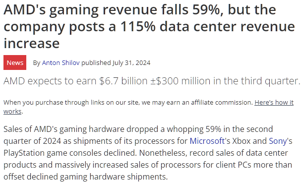This screenshot has width=305, height=186.
Task: Click the article headline about AMD's gaming revenue
Action: pyautogui.click(x=149, y=26)
